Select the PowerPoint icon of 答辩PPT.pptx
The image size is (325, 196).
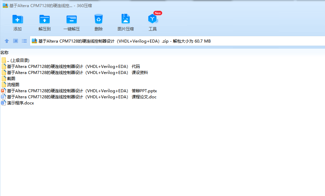(x=3, y=91)
